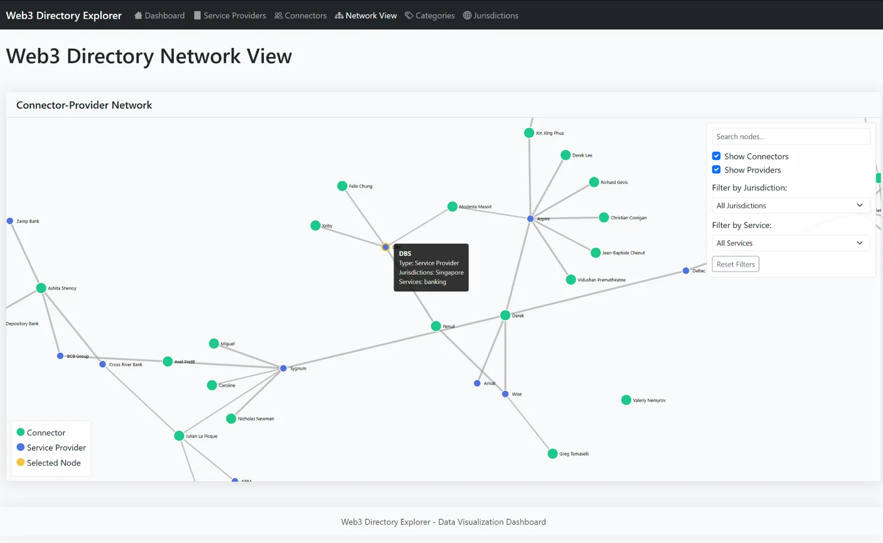Select the Penuil connector node
Viewport: 883px width, 543px height.
tap(436, 326)
